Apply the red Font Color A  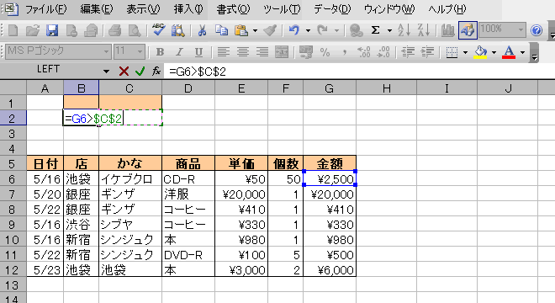tap(509, 52)
